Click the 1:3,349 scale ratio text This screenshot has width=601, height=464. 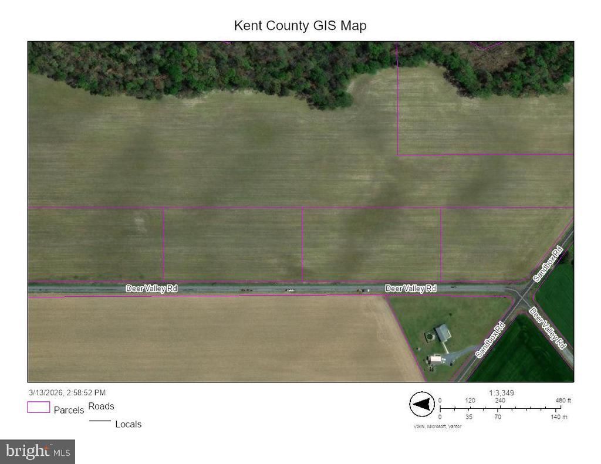point(501,392)
